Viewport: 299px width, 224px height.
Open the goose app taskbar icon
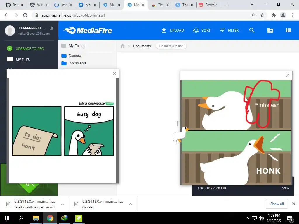click(79, 218)
